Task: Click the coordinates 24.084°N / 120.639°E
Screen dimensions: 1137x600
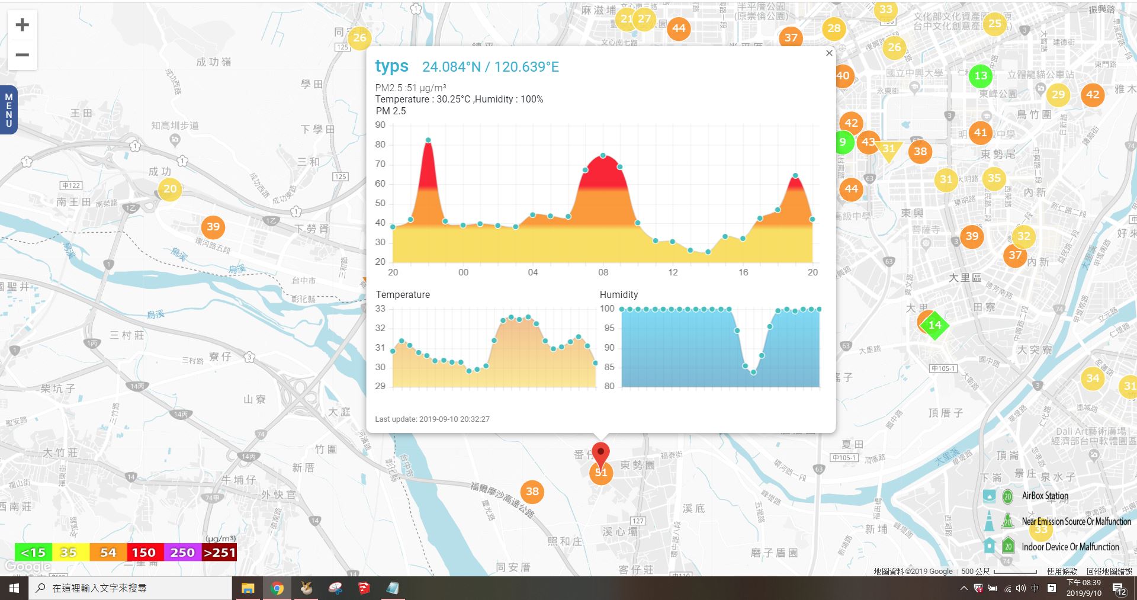Action: (x=490, y=67)
